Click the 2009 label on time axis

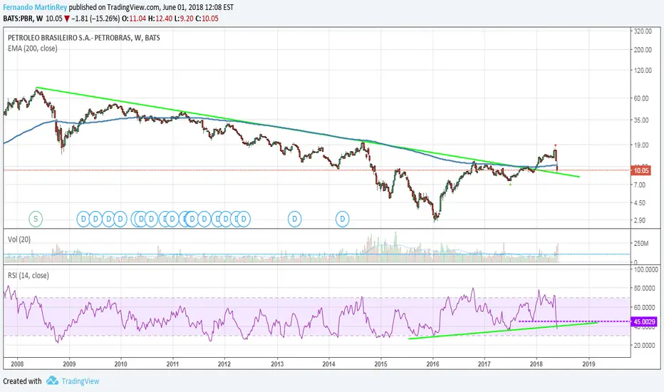(x=69, y=363)
